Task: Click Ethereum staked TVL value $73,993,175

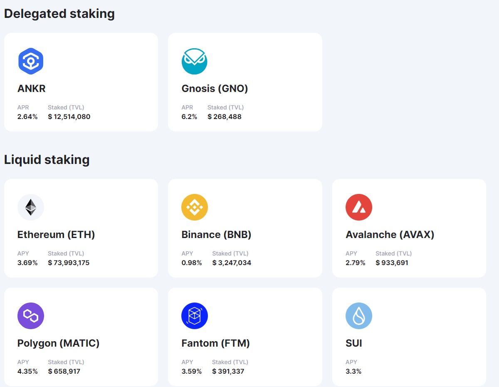Action: 69,263
